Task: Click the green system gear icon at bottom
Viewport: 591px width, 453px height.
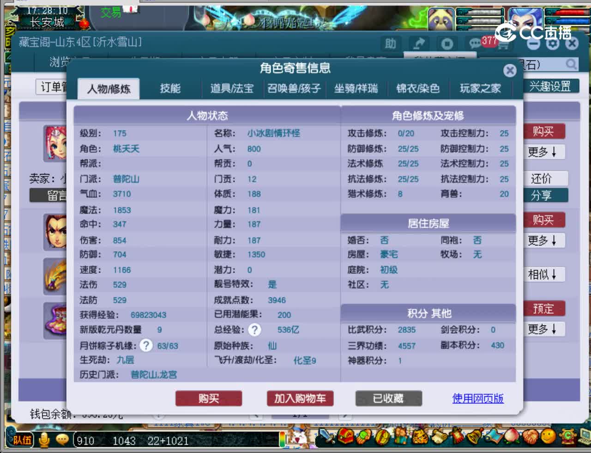Action: (568, 436)
